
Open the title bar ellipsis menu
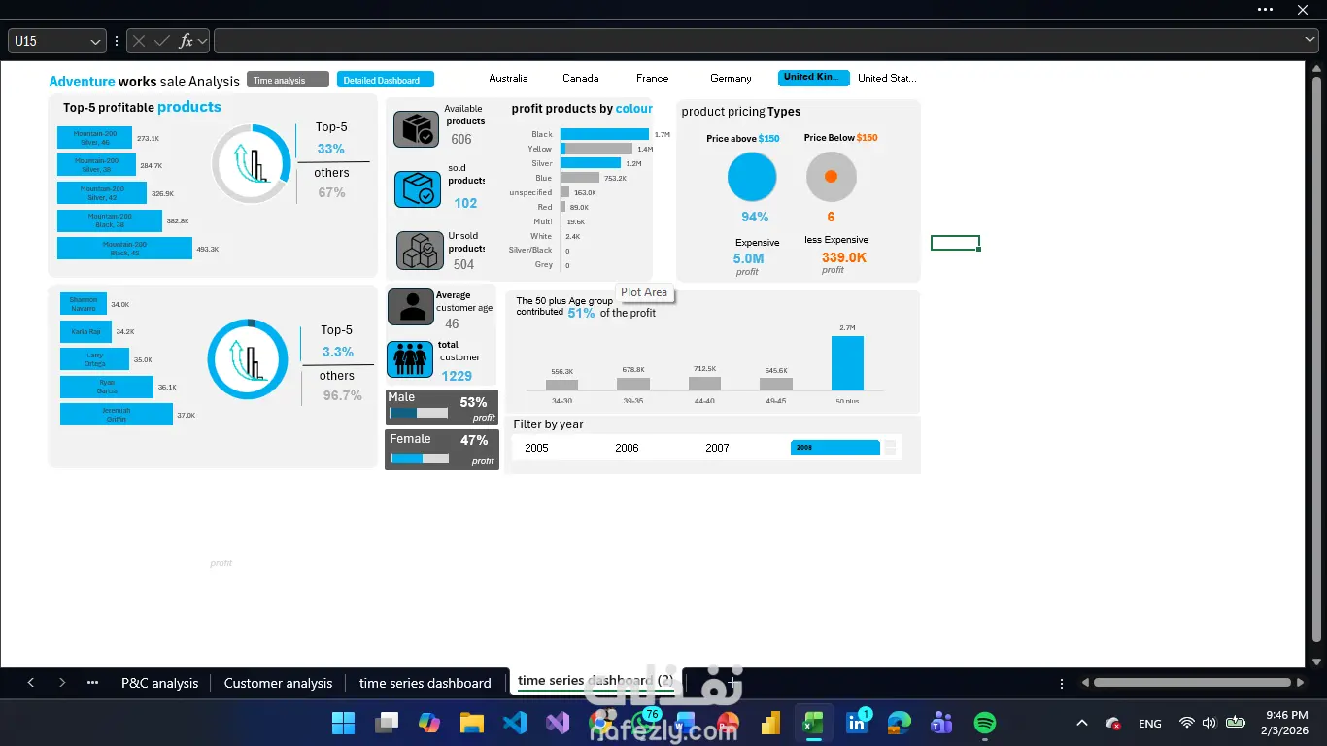pyautogui.click(x=1265, y=9)
